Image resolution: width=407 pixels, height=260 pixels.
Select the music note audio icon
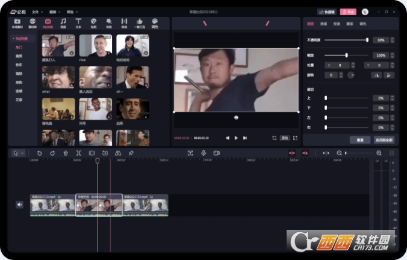(x=63, y=22)
